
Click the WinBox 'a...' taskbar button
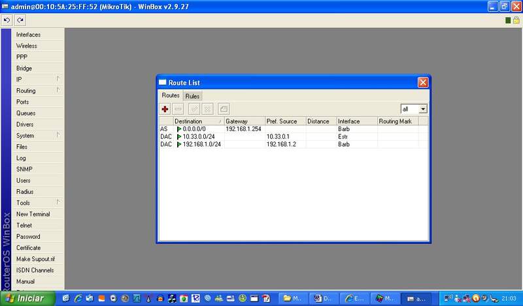tap(416, 299)
